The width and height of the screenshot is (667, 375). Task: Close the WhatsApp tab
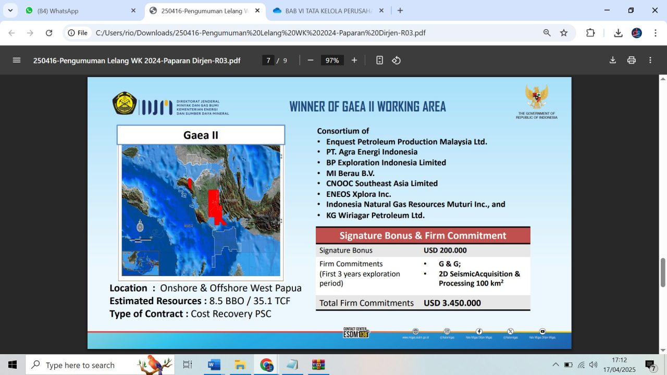pyautogui.click(x=133, y=10)
